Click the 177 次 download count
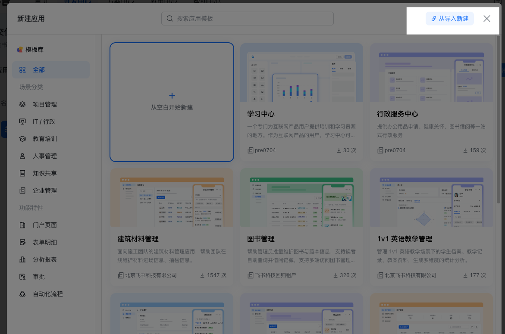 point(474,275)
